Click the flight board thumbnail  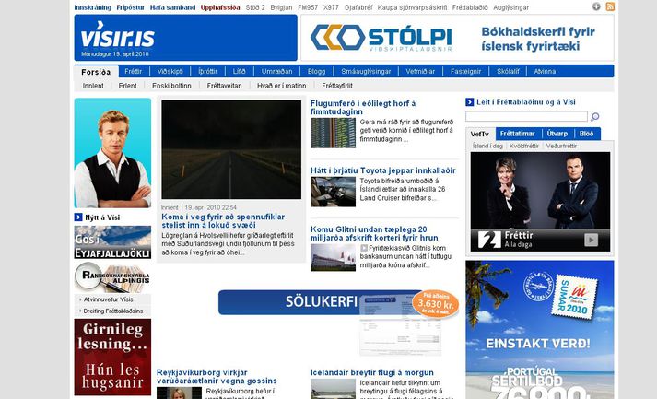333,133
